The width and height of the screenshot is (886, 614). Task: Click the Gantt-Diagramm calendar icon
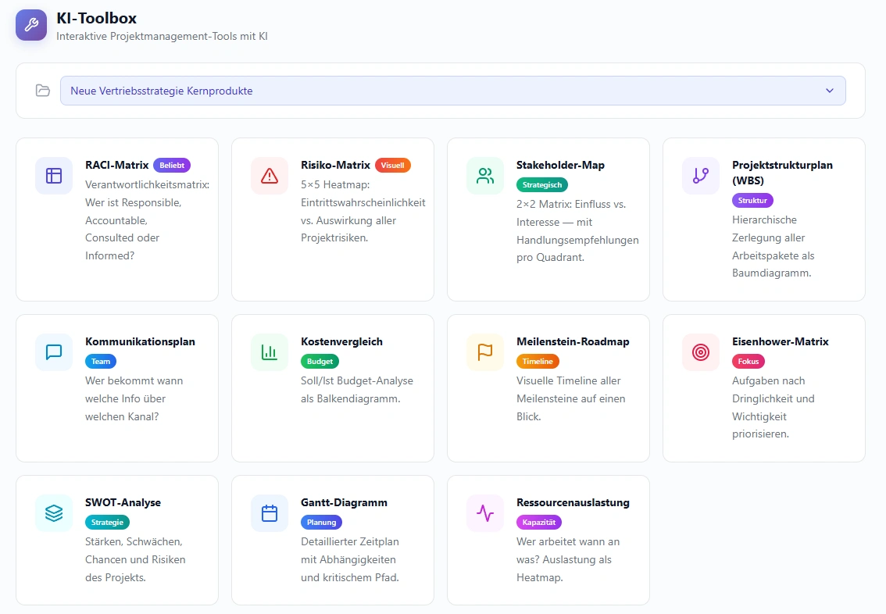click(270, 513)
